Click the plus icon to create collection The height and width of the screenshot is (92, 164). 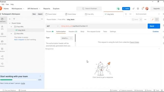(x=10, y=19)
